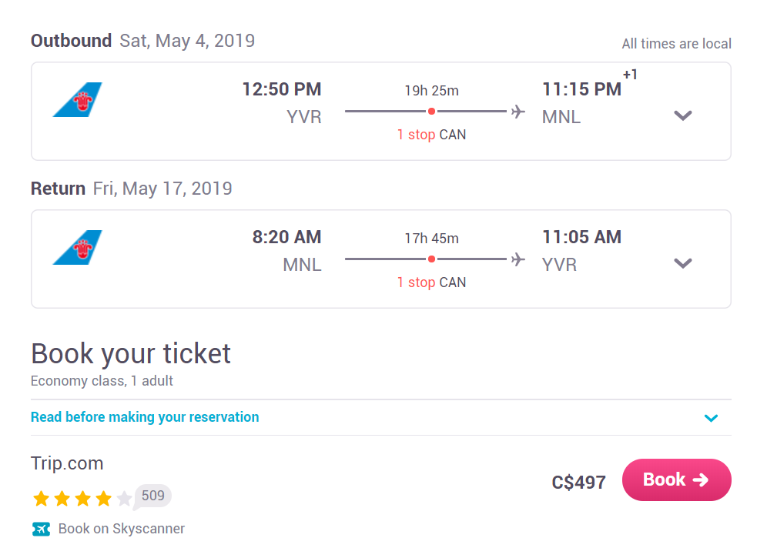Expand the reservation notice chevron
767x548 pixels.
(711, 418)
